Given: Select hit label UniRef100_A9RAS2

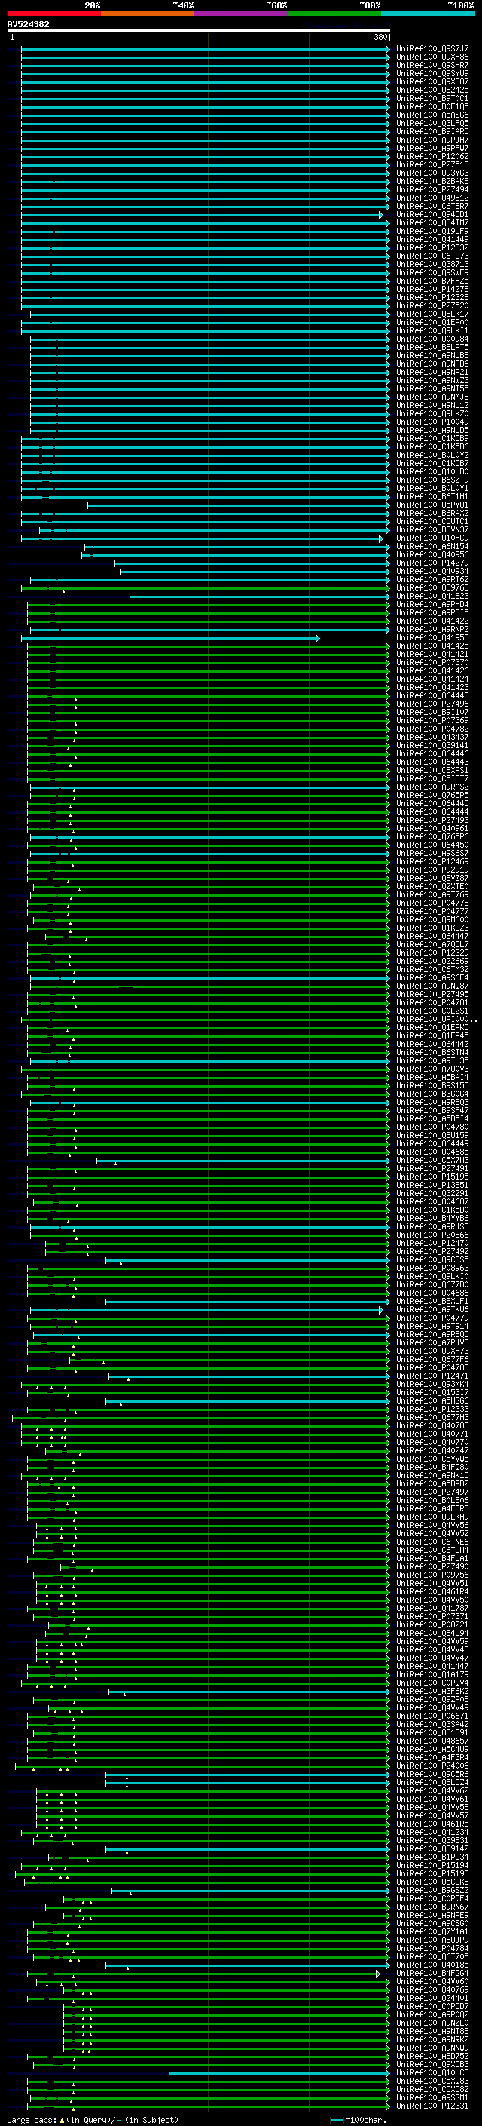Looking at the screenshot, I should [432, 787].
